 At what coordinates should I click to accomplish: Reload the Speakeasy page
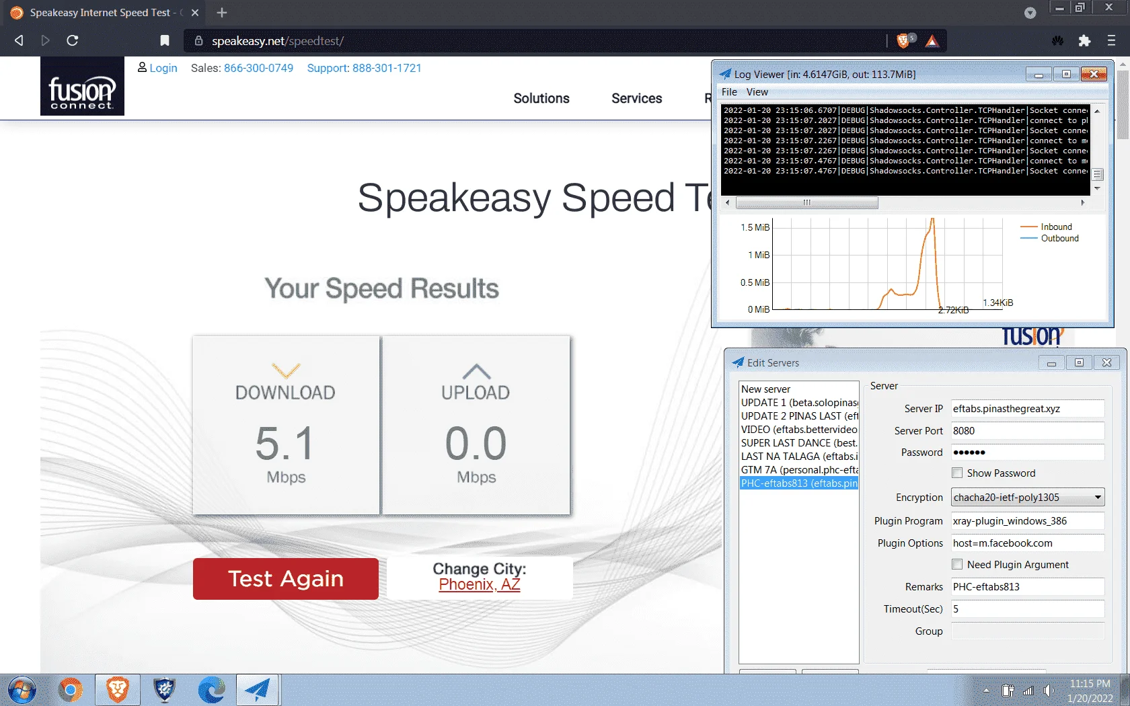(73, 40)
